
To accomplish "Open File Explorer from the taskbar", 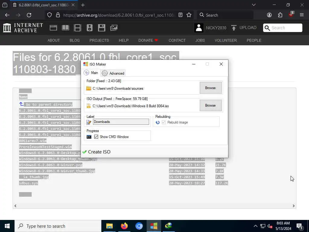I will [109, 226].
